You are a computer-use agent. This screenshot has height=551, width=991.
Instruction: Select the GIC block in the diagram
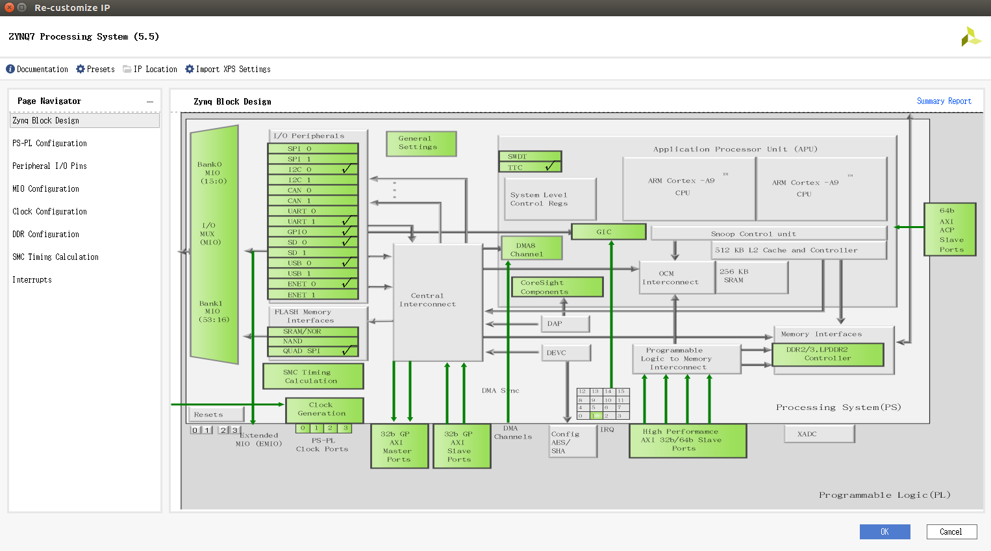608,231
